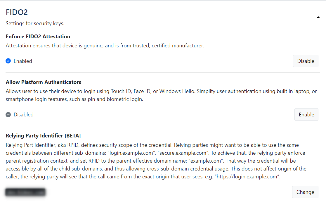The height and width of the screenshot is (205, 326).
Task: Click the attestation description sentence
Action: coord(105,46)
